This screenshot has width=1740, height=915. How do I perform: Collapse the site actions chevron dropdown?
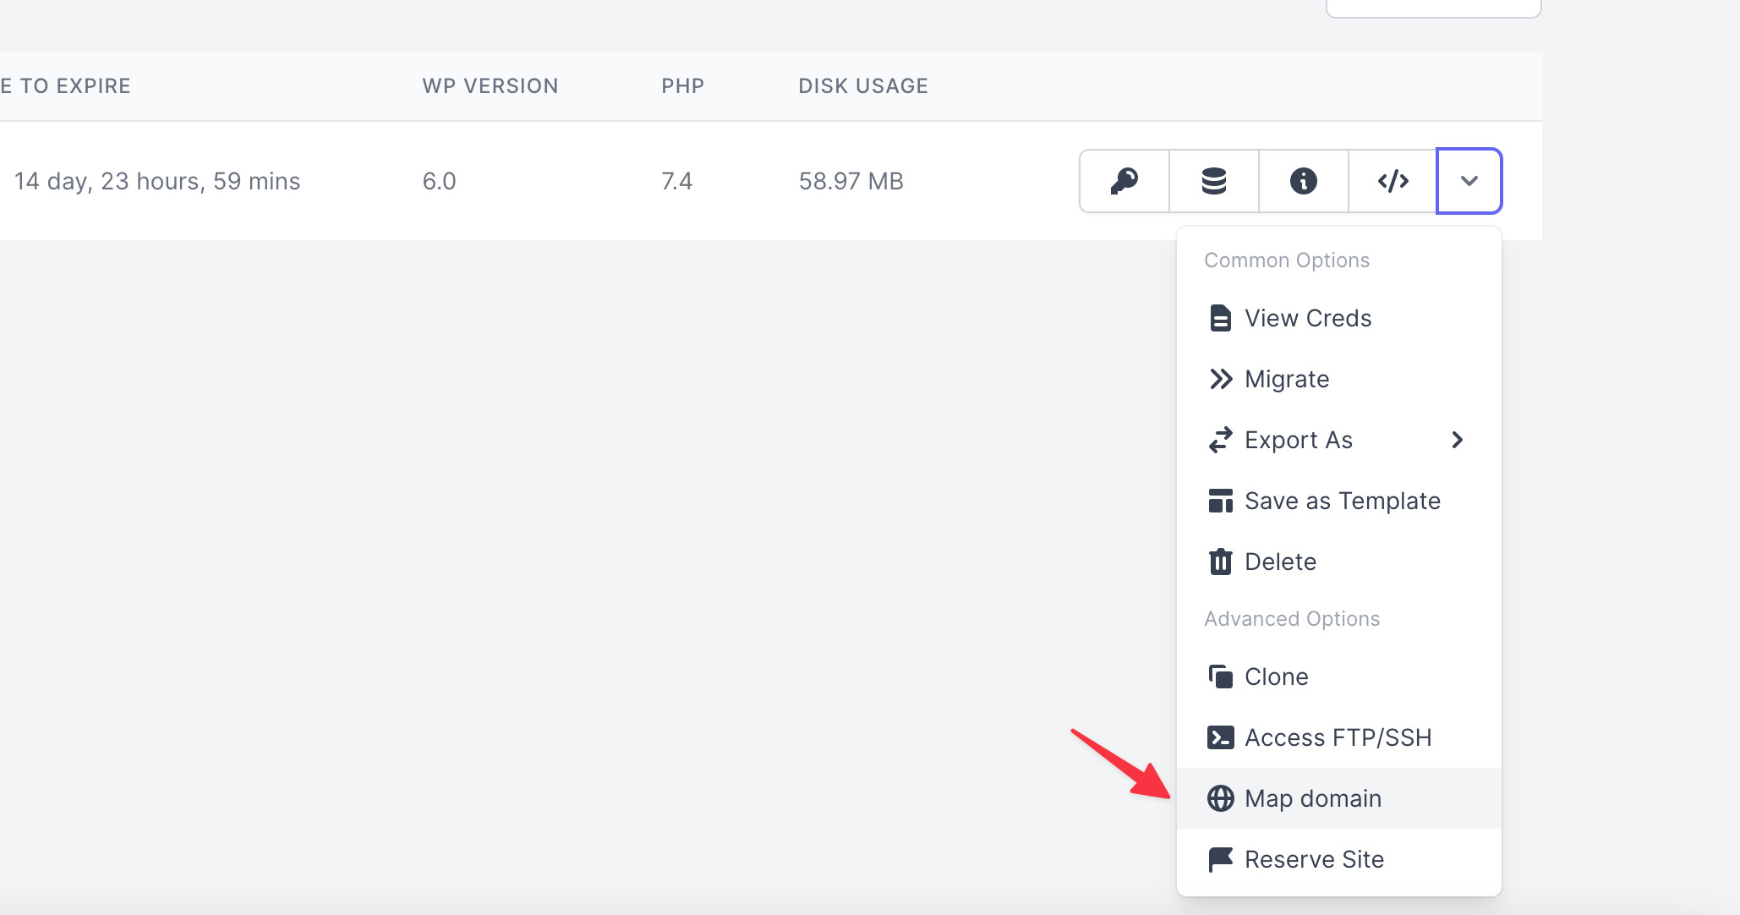(x=1469, y=181)
